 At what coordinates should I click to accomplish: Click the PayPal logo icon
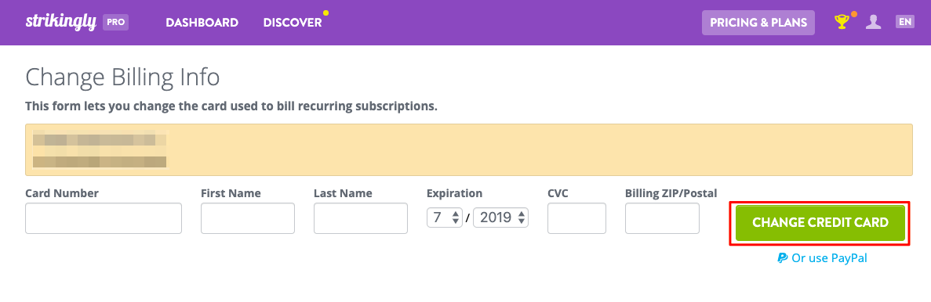[x=783, y=258]
